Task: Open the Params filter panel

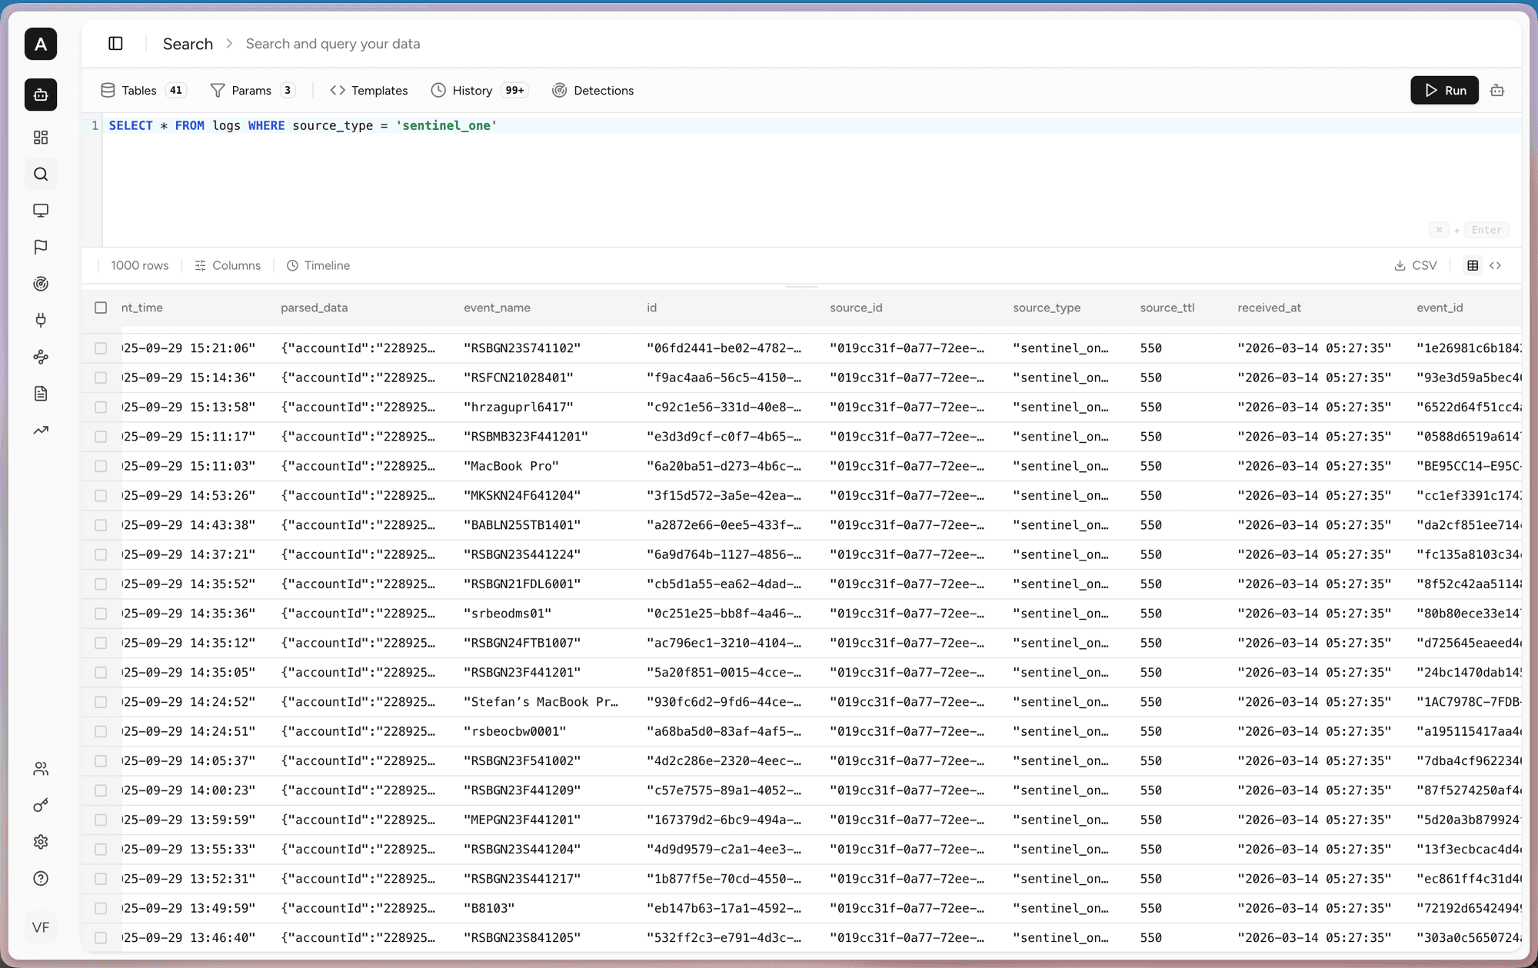Action: pyautogui.click(x=252, y=91)
